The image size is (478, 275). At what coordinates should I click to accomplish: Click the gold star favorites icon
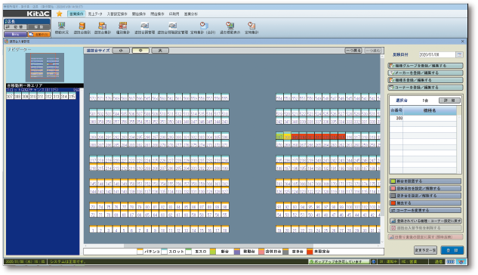tap(59, 14)
